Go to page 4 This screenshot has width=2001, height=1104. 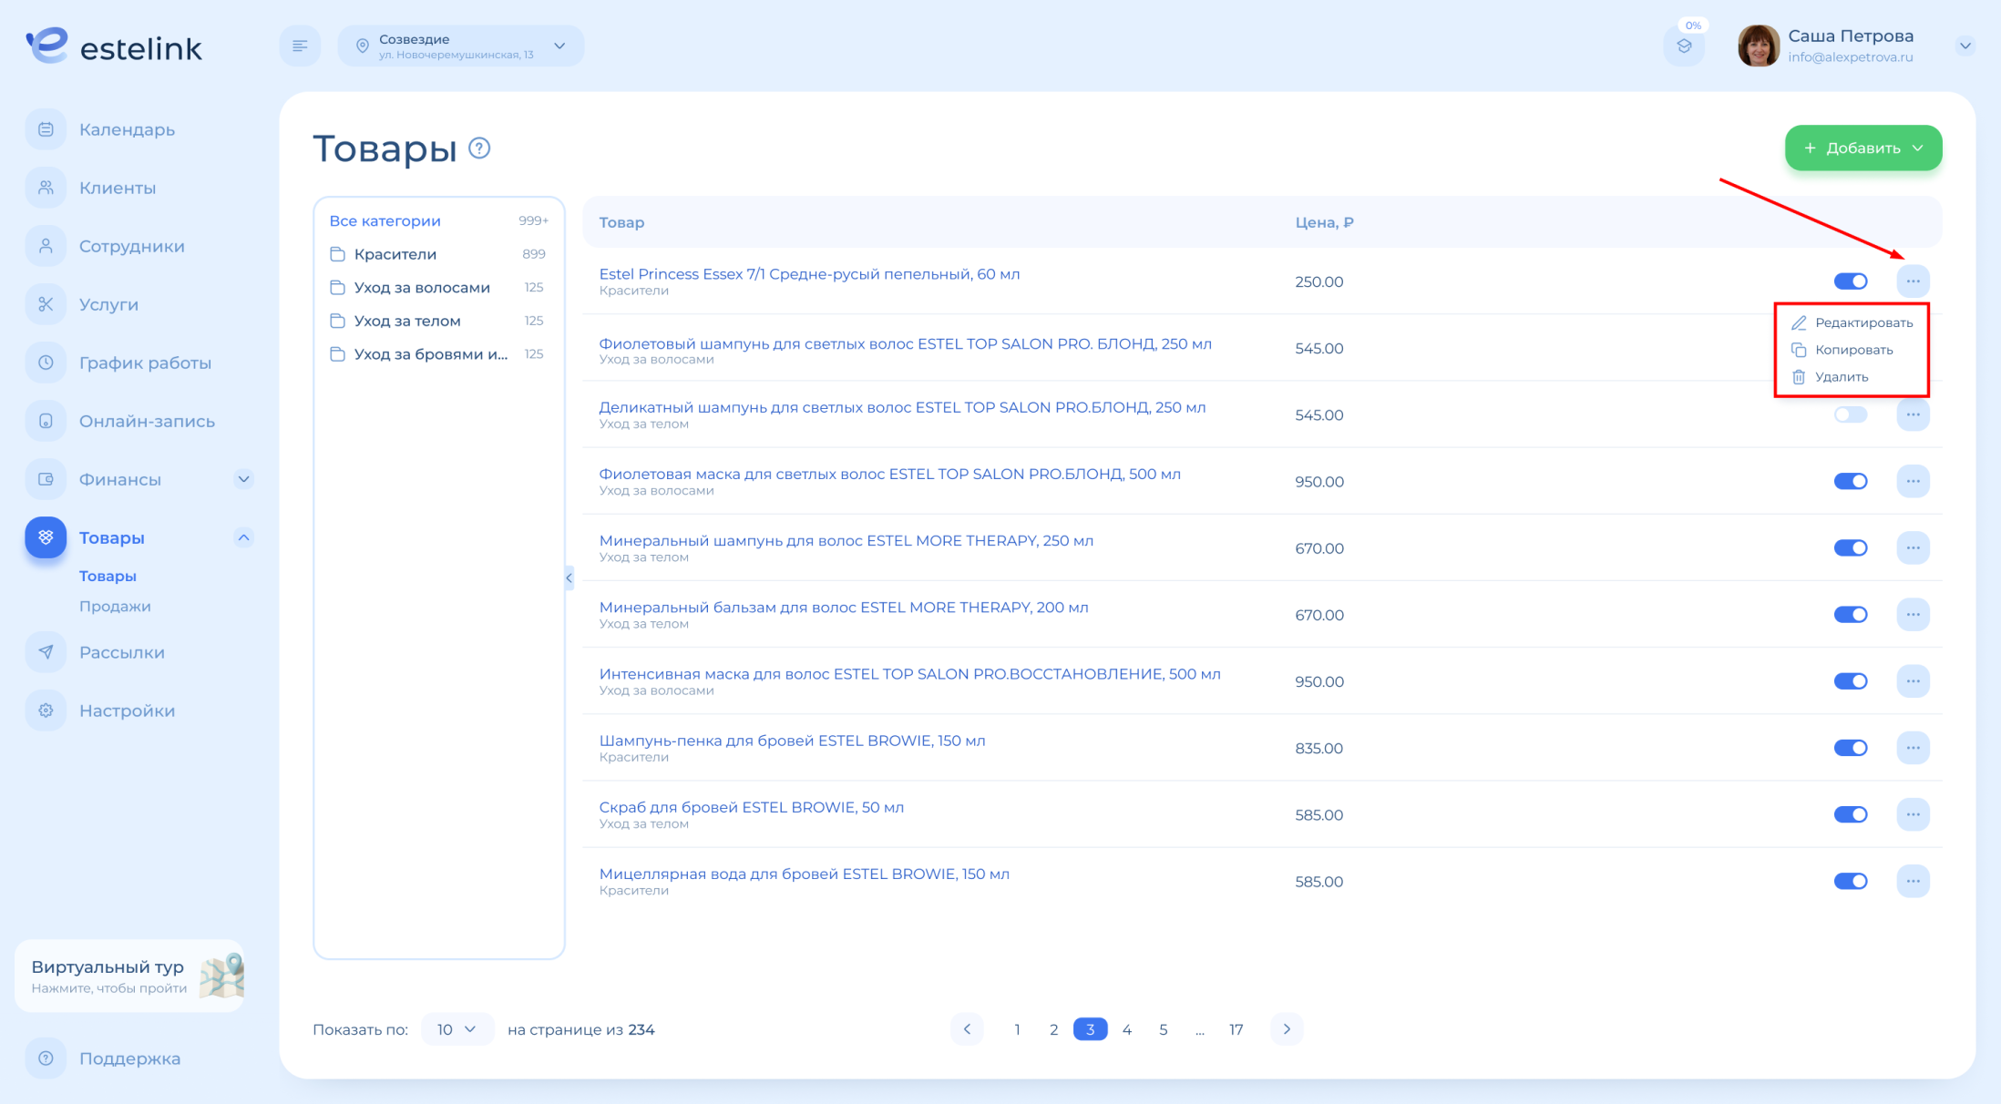pos(1126,1029)
